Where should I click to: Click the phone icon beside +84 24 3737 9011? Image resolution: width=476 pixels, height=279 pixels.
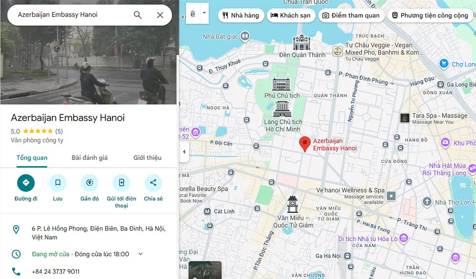click(x=16, y=271)
